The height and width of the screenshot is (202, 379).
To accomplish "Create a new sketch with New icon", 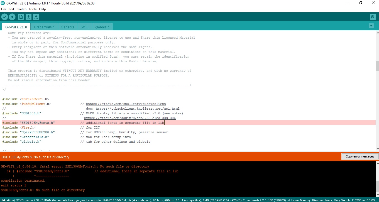I will coord(21,17).
